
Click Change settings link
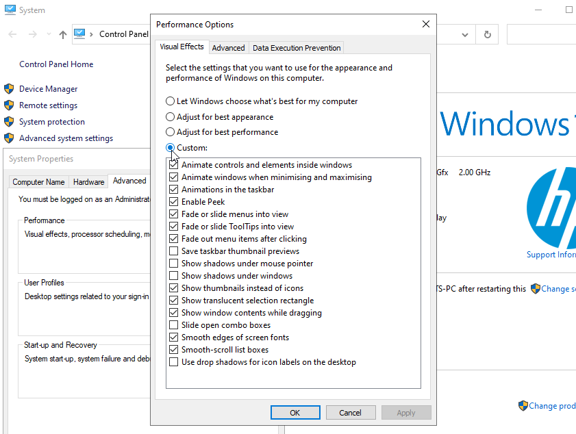coord(558,289)
